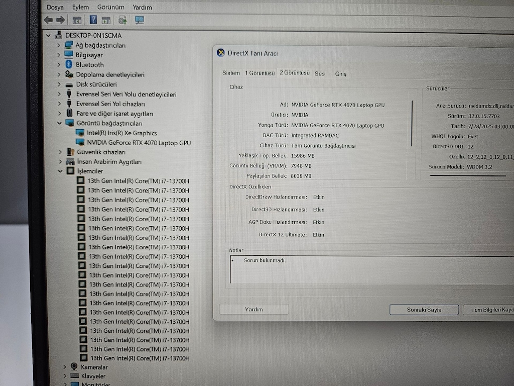Click the 'Sorun bulunmadı.' note text
The image size is (514, 386).
coord(265,260)
